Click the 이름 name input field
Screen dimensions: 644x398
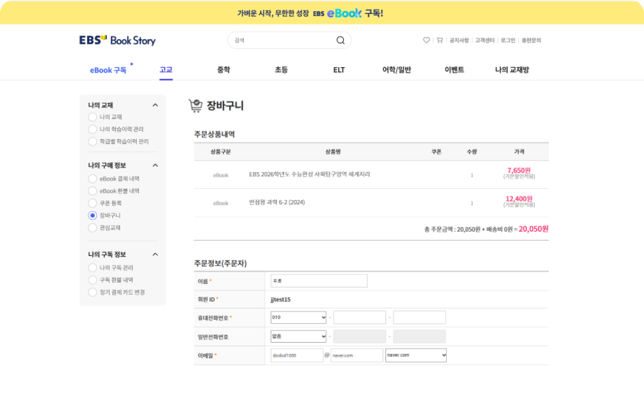[x=319, y=281]
